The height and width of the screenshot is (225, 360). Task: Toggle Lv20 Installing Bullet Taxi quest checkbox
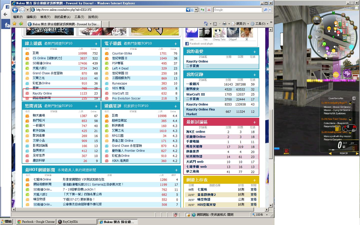click(x=350, y=132)
